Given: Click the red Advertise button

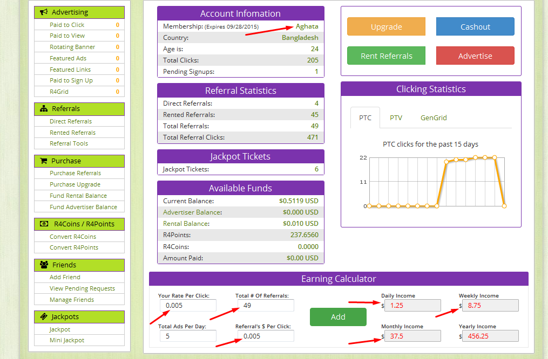Looking at the screenshot, I should click(x=475, y=56).
